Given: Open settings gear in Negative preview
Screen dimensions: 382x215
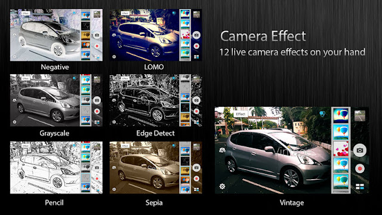Looking at the screenshot, I should pyautogui.click(x=14, y=57).
